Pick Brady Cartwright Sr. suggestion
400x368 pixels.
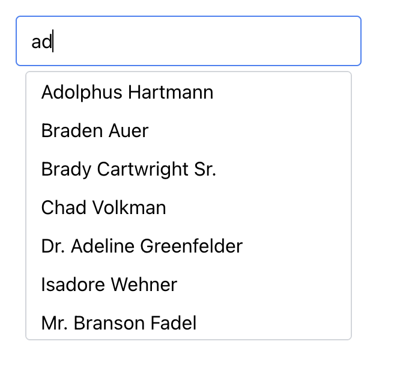point(129,170)
